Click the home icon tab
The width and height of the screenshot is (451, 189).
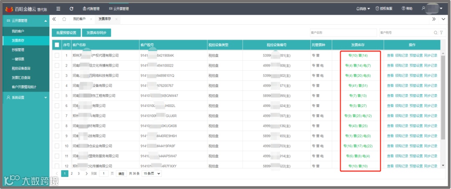coord(64,19)
